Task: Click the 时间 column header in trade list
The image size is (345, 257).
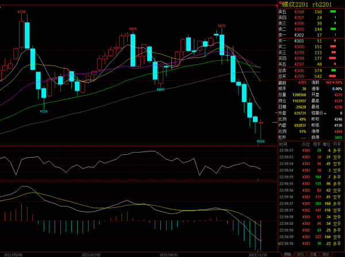Action: coord(283,145)
